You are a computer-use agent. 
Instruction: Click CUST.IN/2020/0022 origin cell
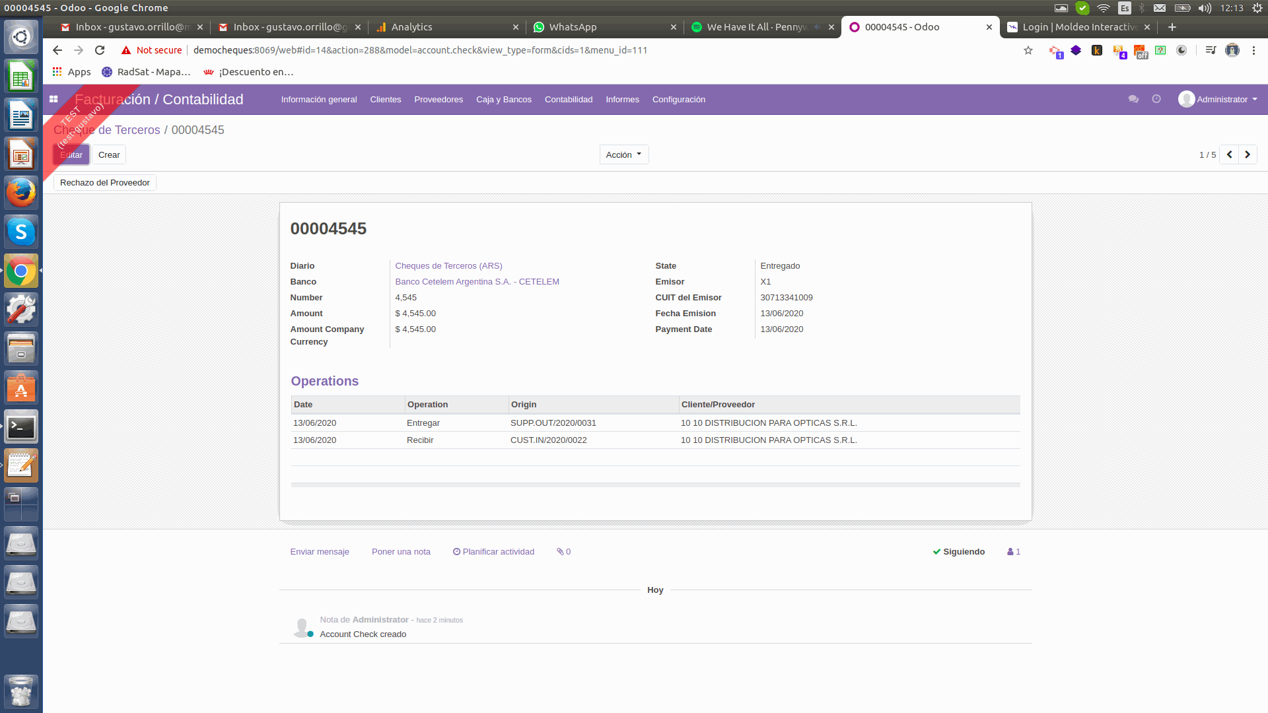point(548,440)
